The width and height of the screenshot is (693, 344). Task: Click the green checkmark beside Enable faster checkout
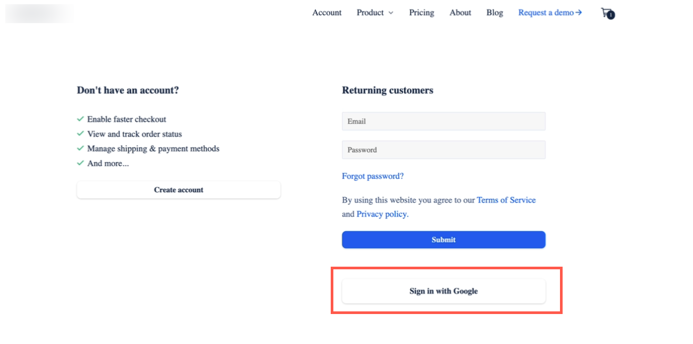click(80, 119)
